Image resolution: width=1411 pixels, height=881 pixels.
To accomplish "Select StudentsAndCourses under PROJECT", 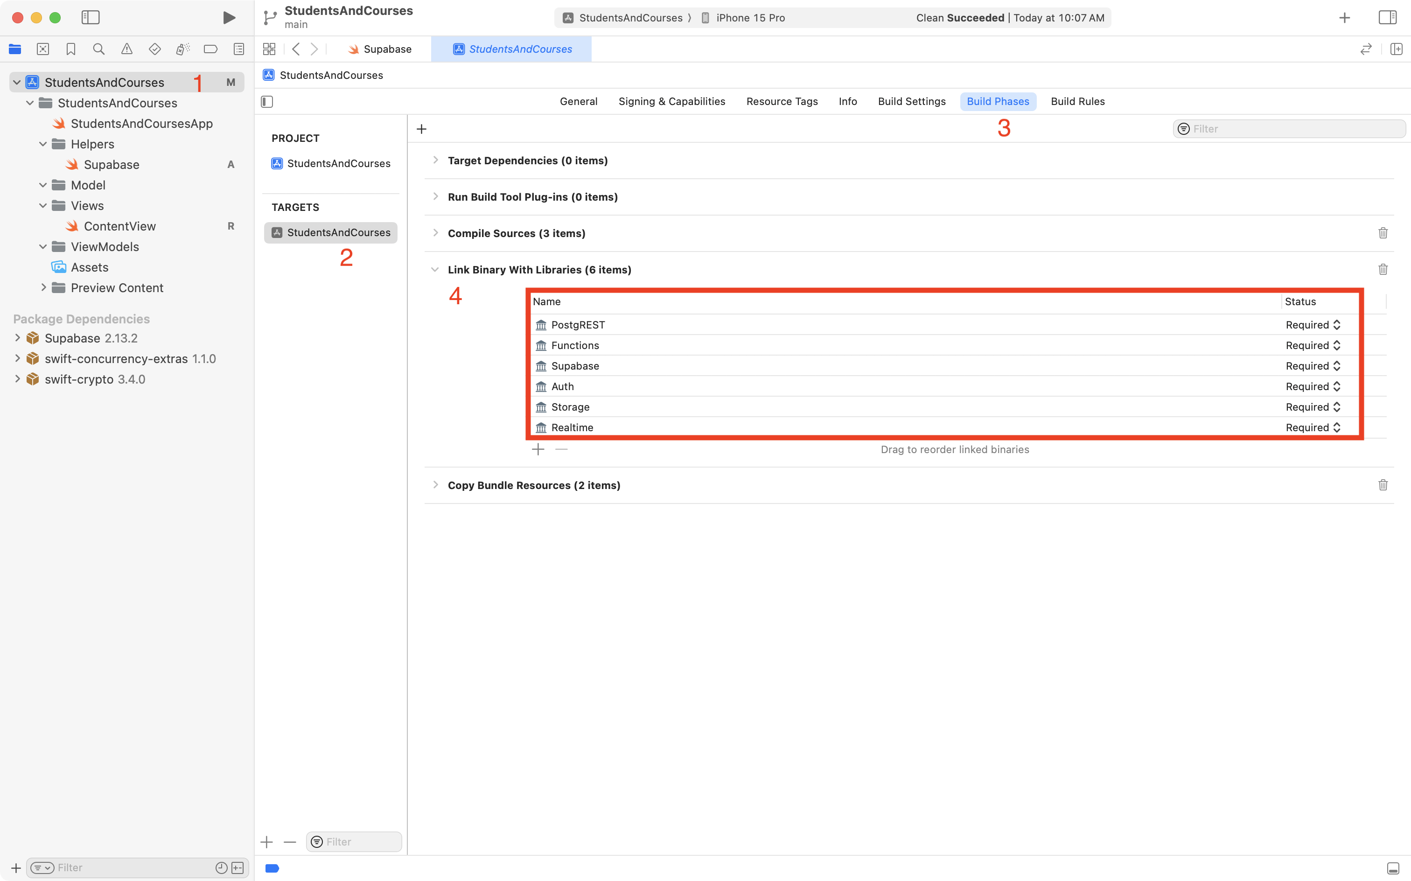I will tap(338, 164).
